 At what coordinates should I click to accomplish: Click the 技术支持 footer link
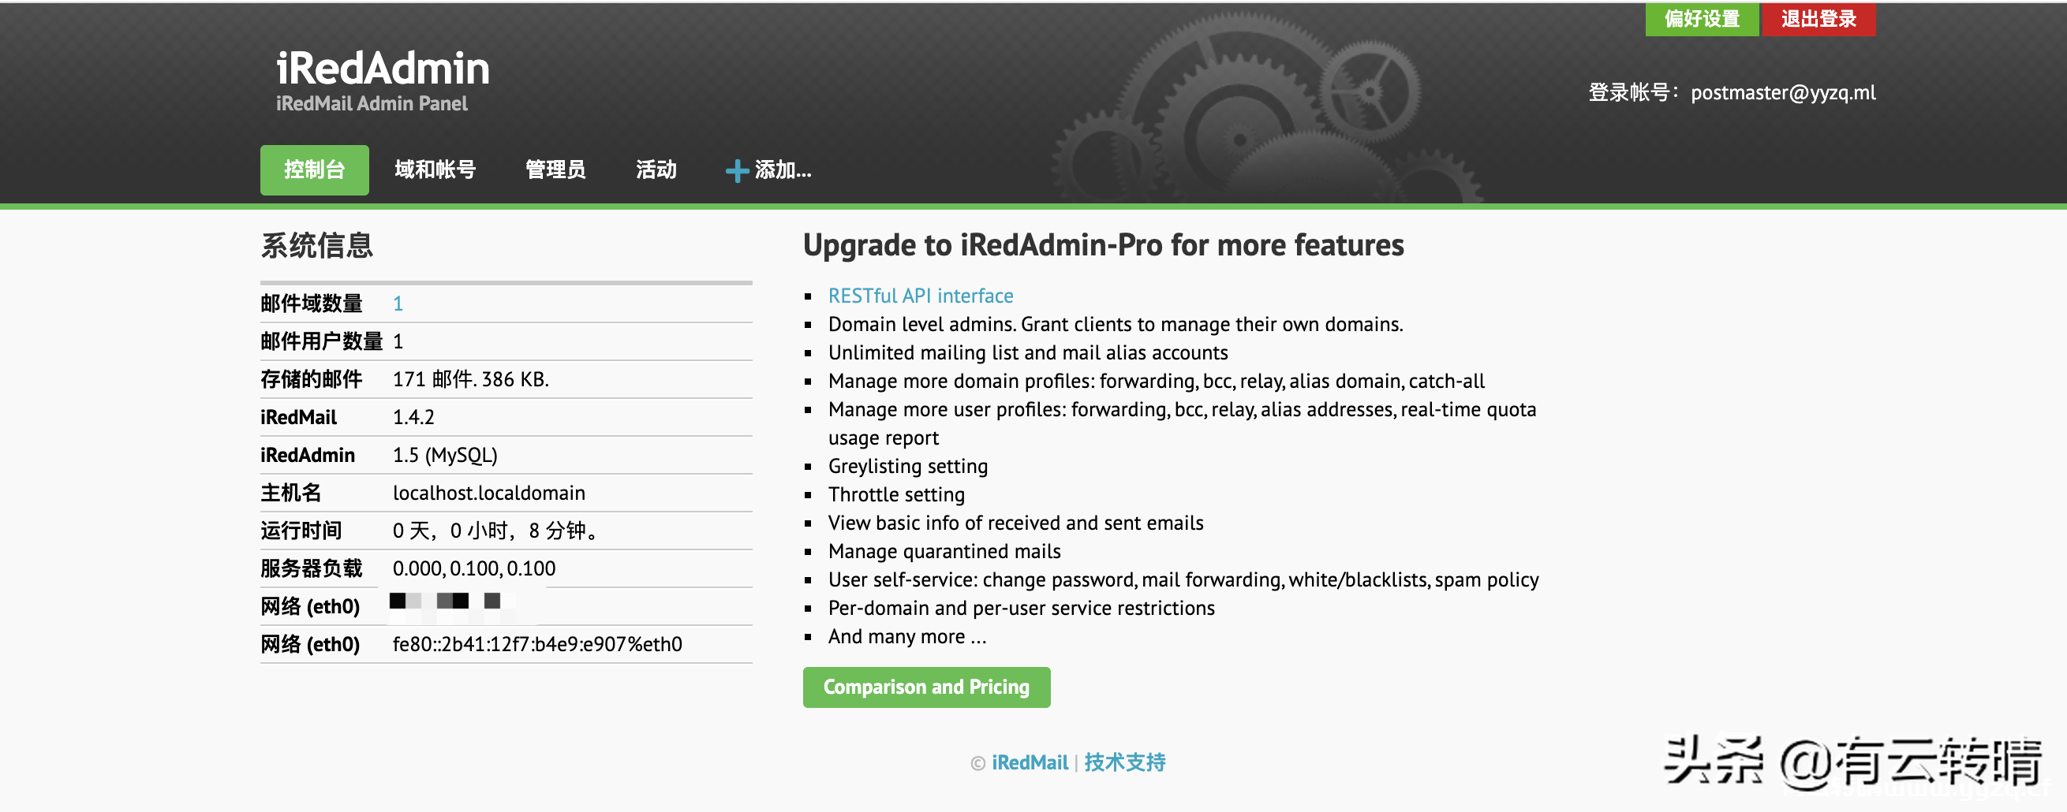1124,762
